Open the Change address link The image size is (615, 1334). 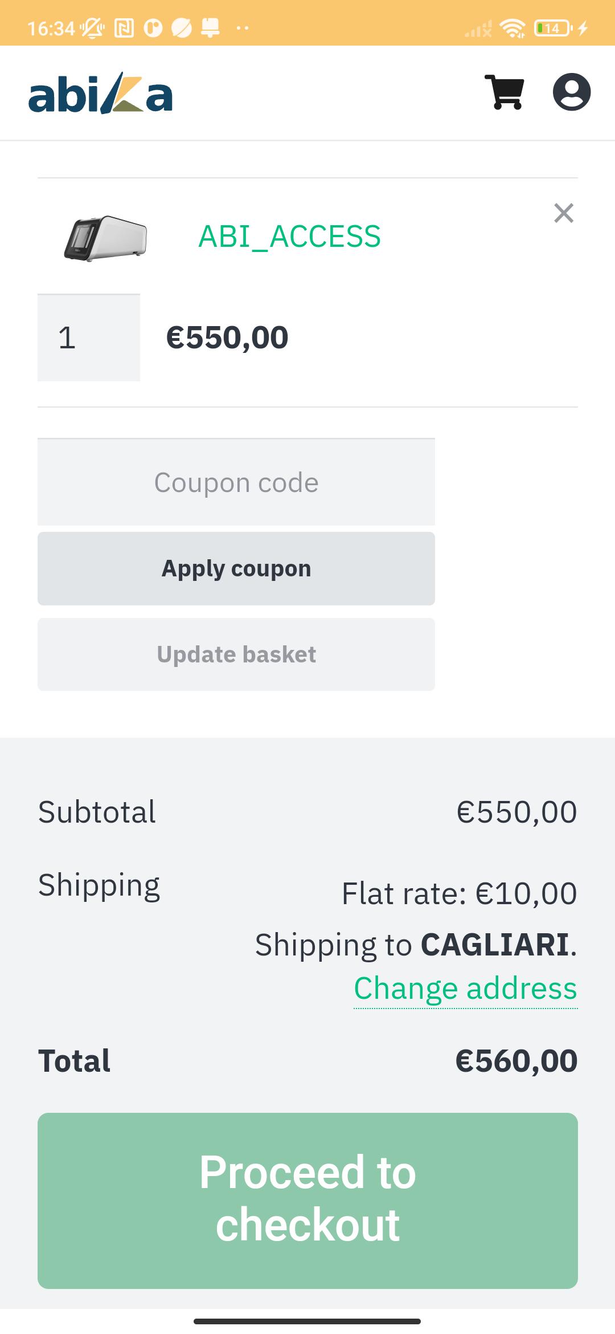(x=465, y=989)
